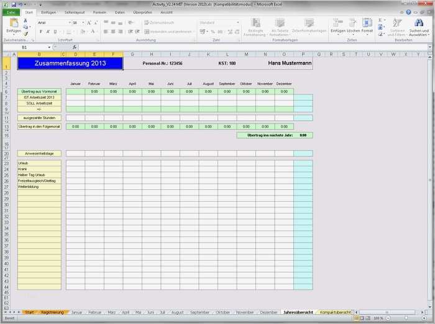The height and width of the screenshot is (324, 435).
Task: Apply fill color bucket
Action: (83, 32)
